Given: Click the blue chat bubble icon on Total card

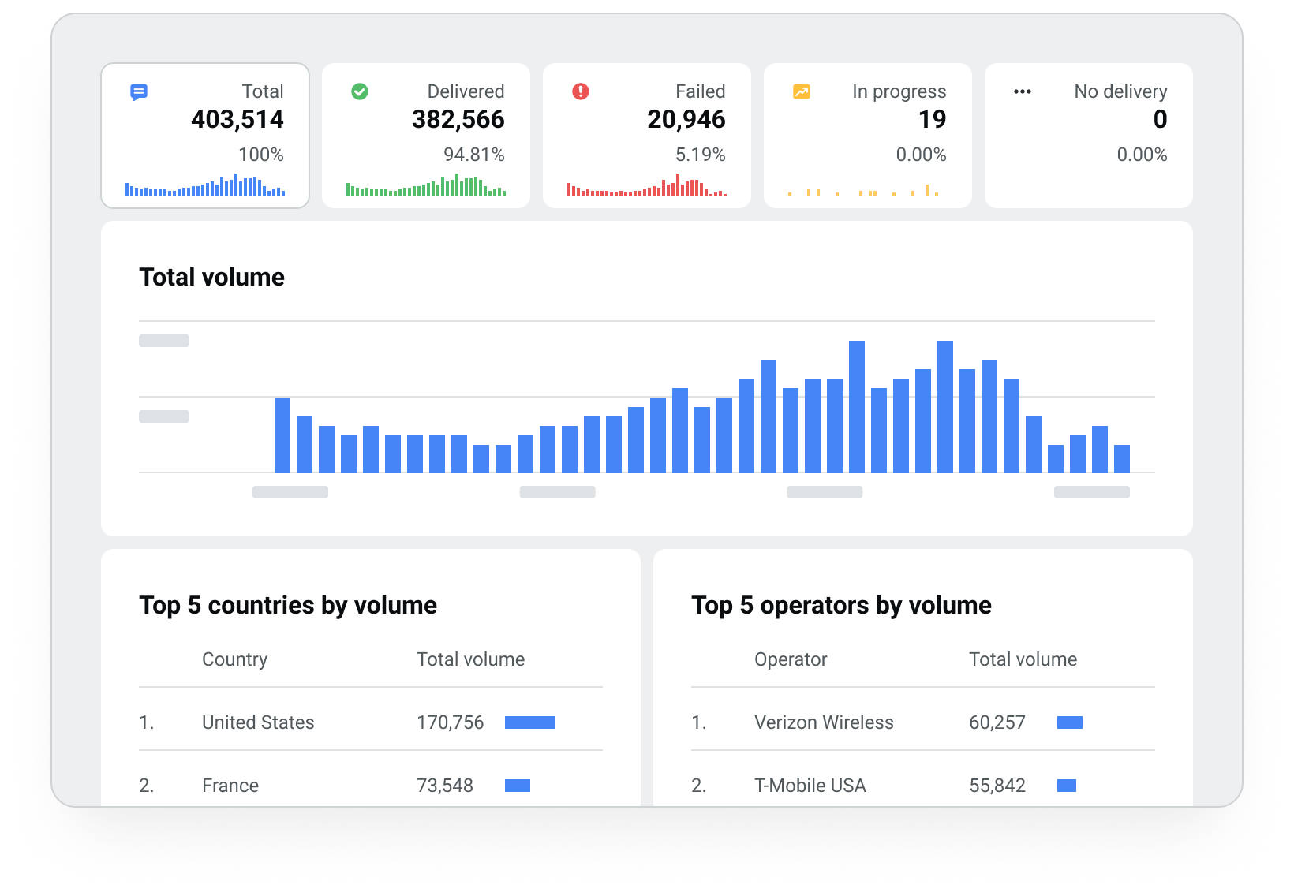Looking at the screenshot, I should 139,91.
